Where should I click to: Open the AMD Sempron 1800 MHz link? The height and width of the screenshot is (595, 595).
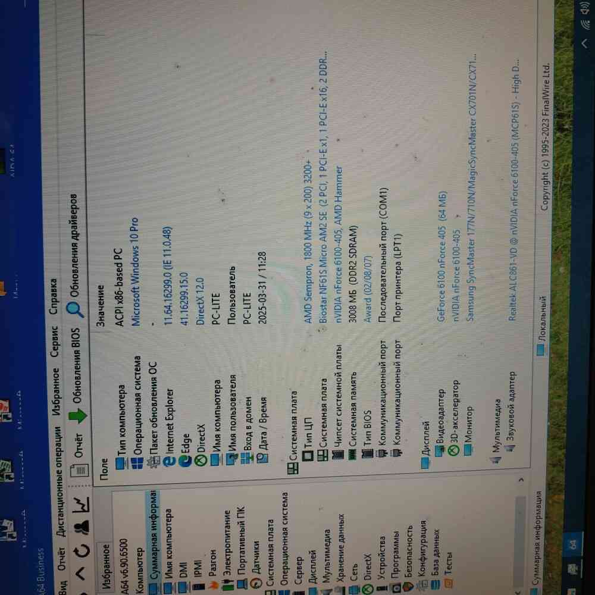tap(308, 242)
